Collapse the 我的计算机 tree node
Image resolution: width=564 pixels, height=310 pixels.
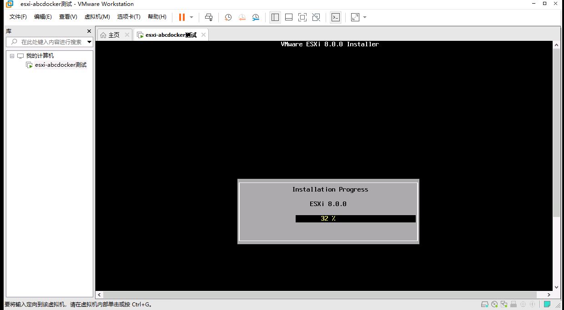click(12, 56)
